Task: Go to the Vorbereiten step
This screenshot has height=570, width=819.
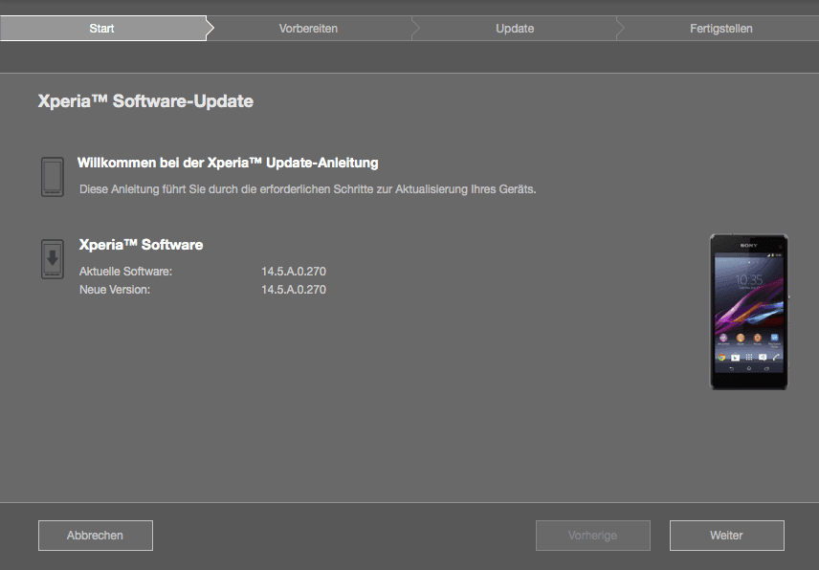Action: [308, 28]
